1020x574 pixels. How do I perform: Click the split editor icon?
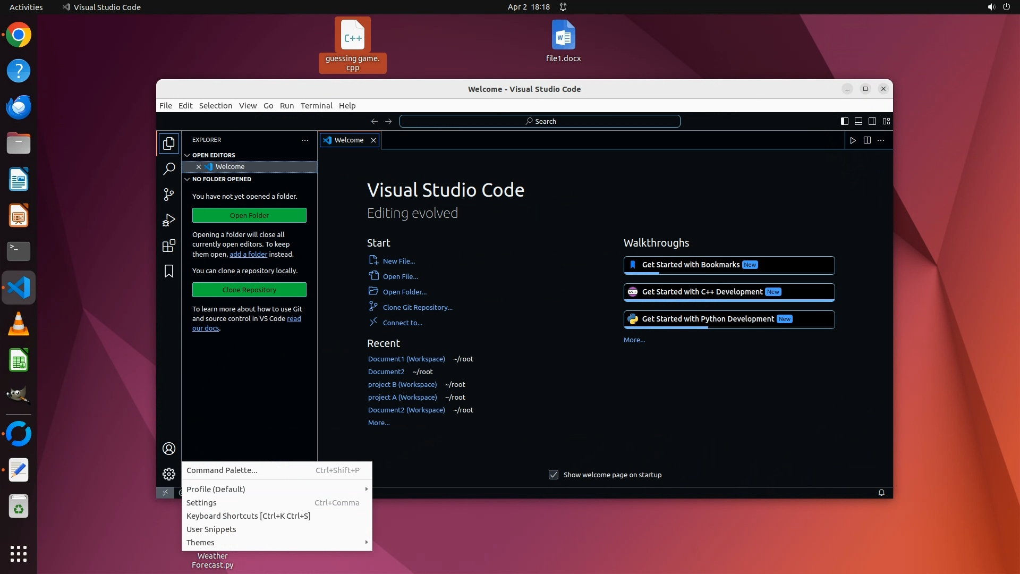867,140
